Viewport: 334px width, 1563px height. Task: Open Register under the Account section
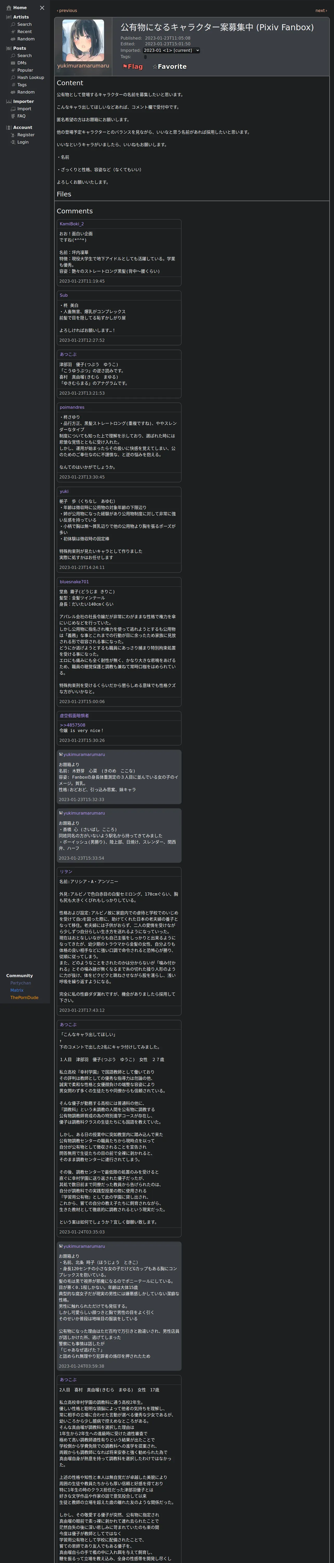pos(25,135)
